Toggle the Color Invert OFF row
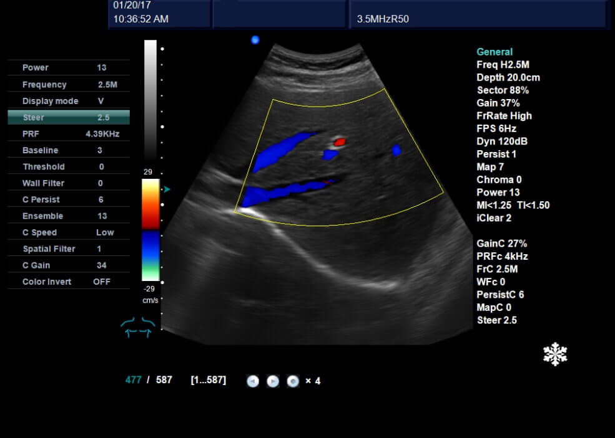 (69, 282)
